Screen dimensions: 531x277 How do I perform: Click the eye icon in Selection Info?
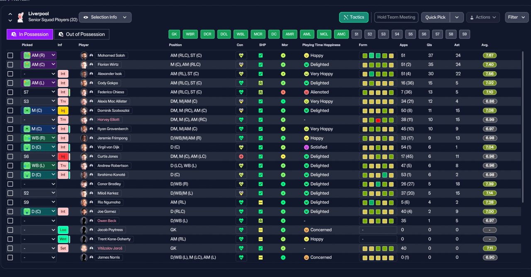coord(86,17)
